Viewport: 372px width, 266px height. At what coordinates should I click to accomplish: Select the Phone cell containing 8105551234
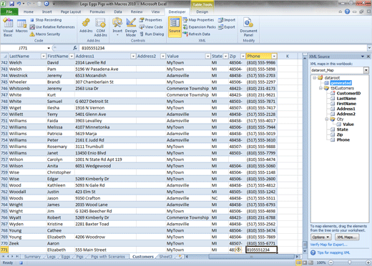(x=261, y=250)
